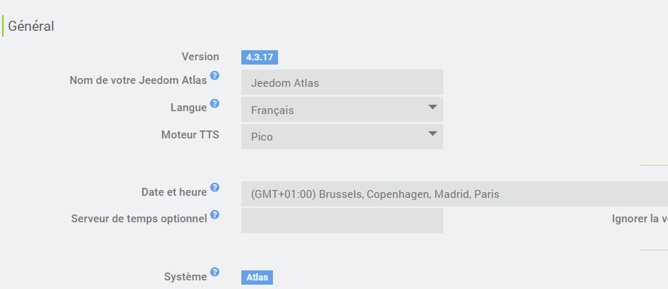Click the Serveur de temps optionnel label

pyautogui.click(x=139, y=219)
